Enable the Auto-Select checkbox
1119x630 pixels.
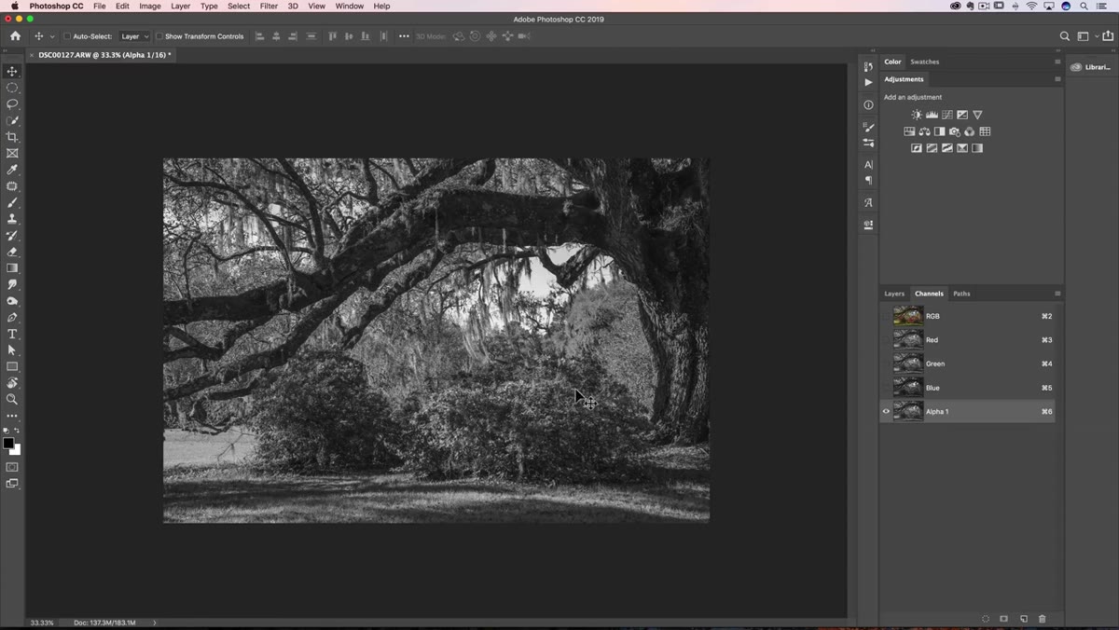[x=67, y=36]
